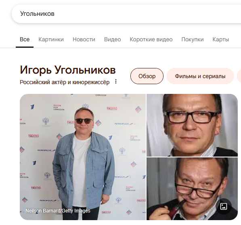241x225 pixels.
Task: Open the top-right close-up portrait with glasses
Action: click(192, 125)
